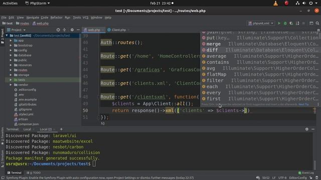The height and width of the screenshot is (180, 321).
Task: Open the File menu
Action: point(4,17)
